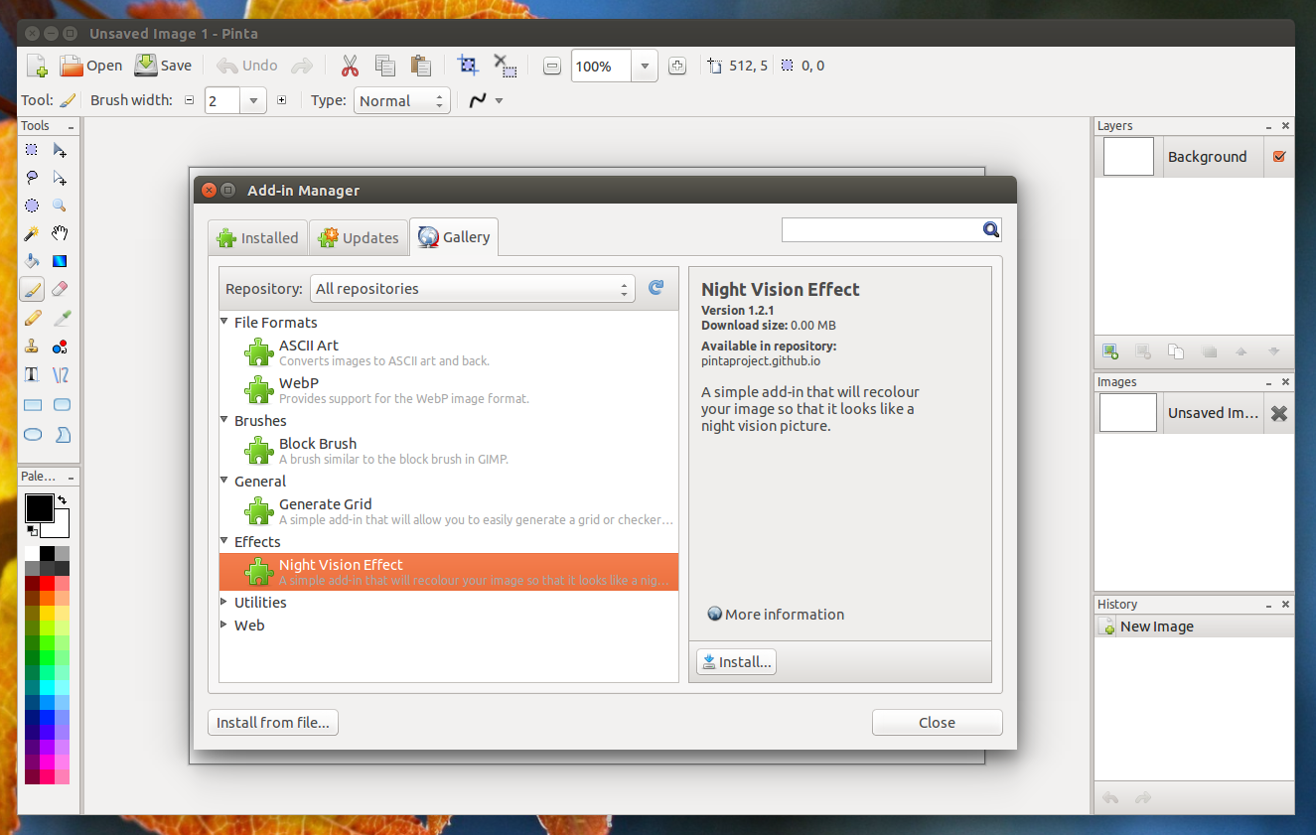1316x835 pixels.
Task: Open the brush Type dropdown
Action: [401, 99]
